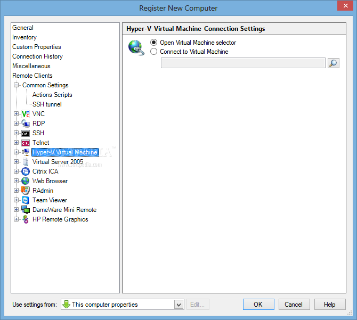Click the green arrow icon in settings dropdown
The height and width of the screenshot is (320, 357).
click(x=66, y=305)
